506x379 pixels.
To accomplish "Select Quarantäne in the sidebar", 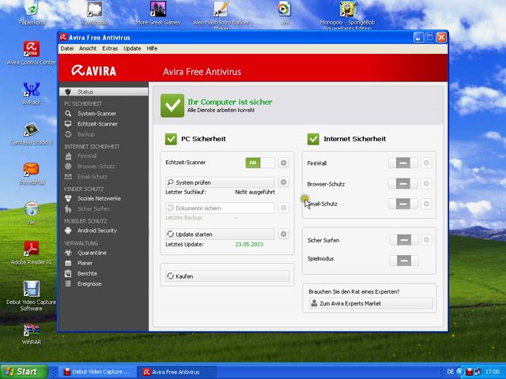I will tap(92, 253).
